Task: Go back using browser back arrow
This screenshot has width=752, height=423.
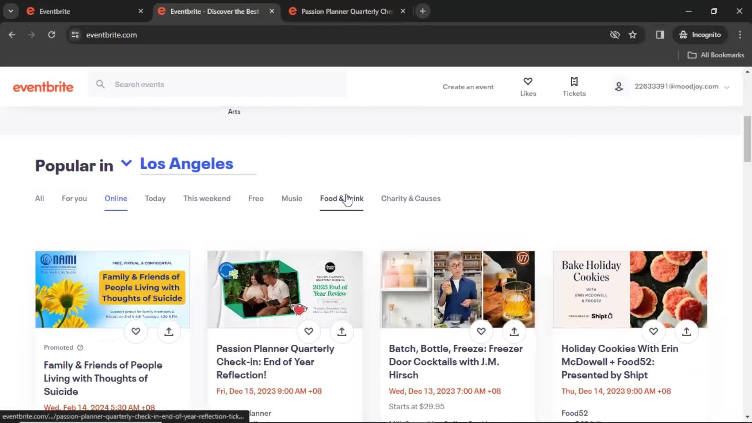Action: pyautogui.click(x=12, y=35)
